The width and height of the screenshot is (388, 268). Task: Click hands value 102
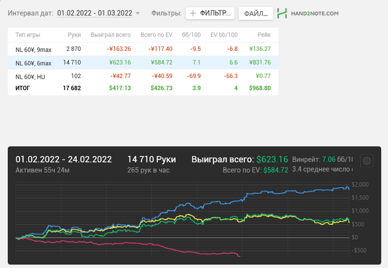76,76
